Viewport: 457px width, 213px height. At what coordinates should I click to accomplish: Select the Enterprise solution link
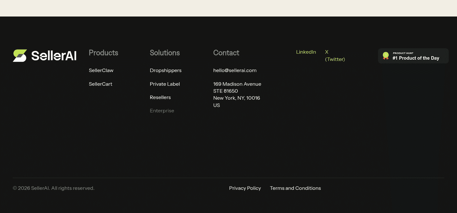point(162,111)
